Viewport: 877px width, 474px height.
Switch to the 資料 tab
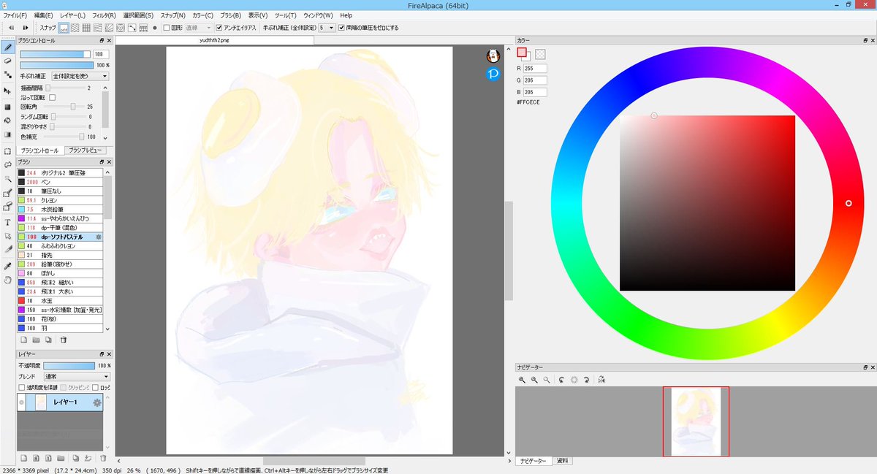[x=562, y=461]
